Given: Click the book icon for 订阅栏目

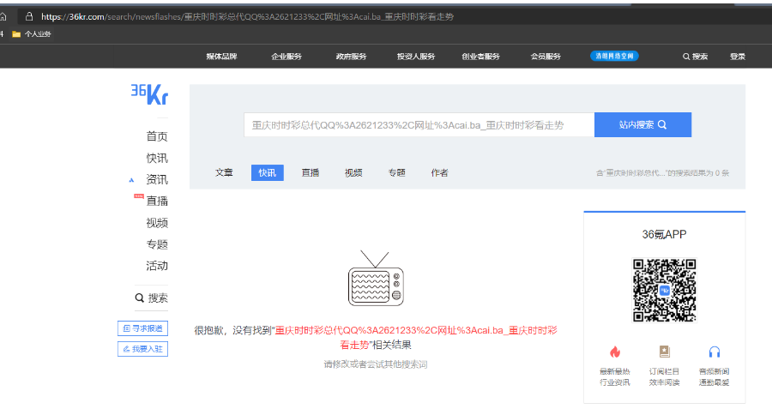Looking at the screenshot, I should [664, 352].
